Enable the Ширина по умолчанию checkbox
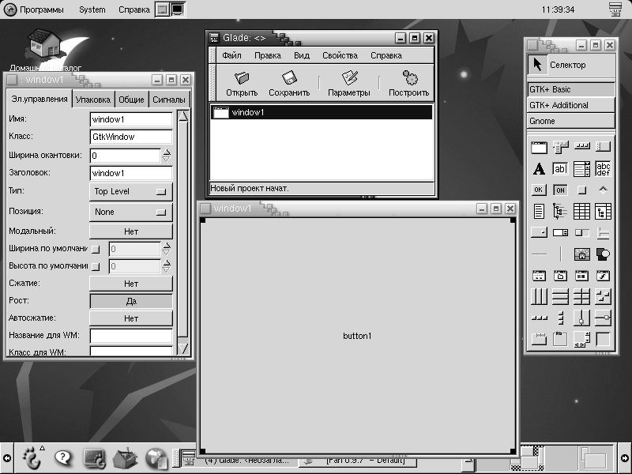Viewport: 632px width, 474px height. 97,249
